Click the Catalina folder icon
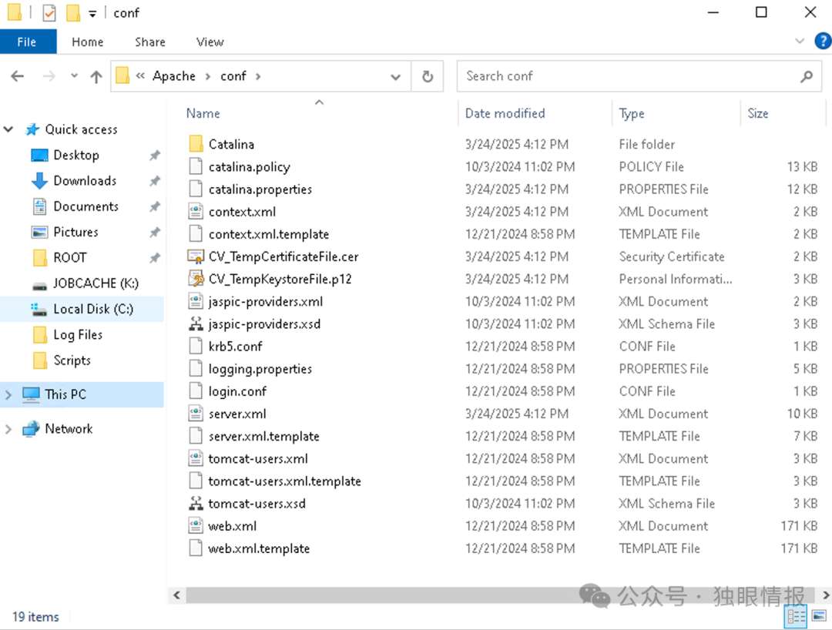The image size is (832, 630). coord(196,144)
